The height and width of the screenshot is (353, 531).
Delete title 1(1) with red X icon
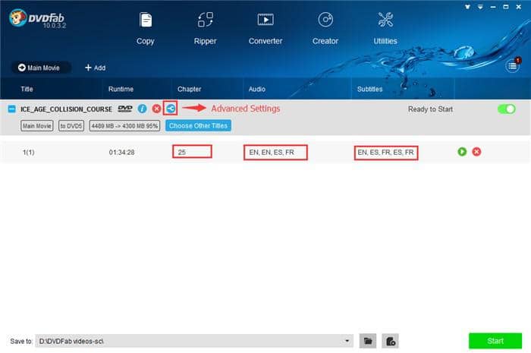click(476, 152)
